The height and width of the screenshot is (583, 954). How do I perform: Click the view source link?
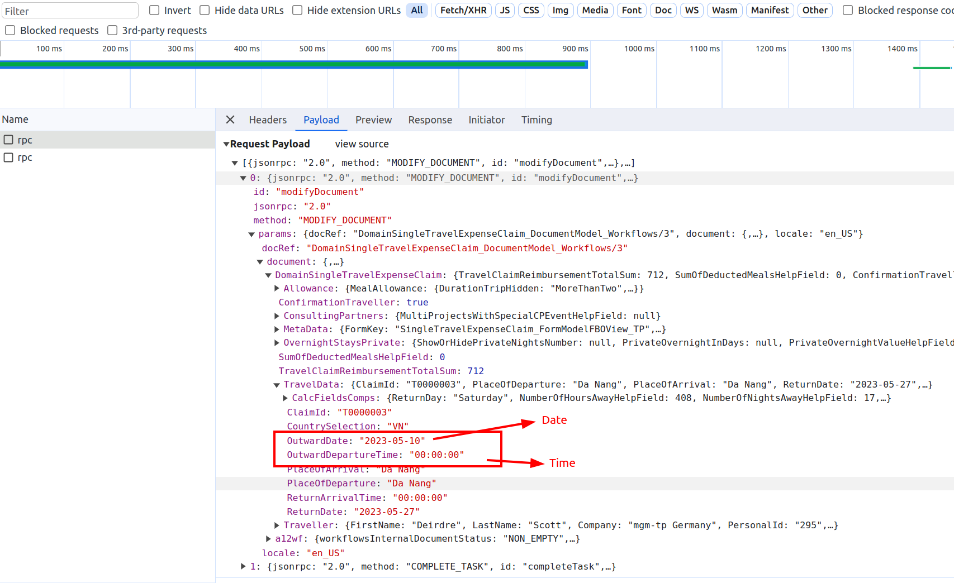(x=362, y=144)
